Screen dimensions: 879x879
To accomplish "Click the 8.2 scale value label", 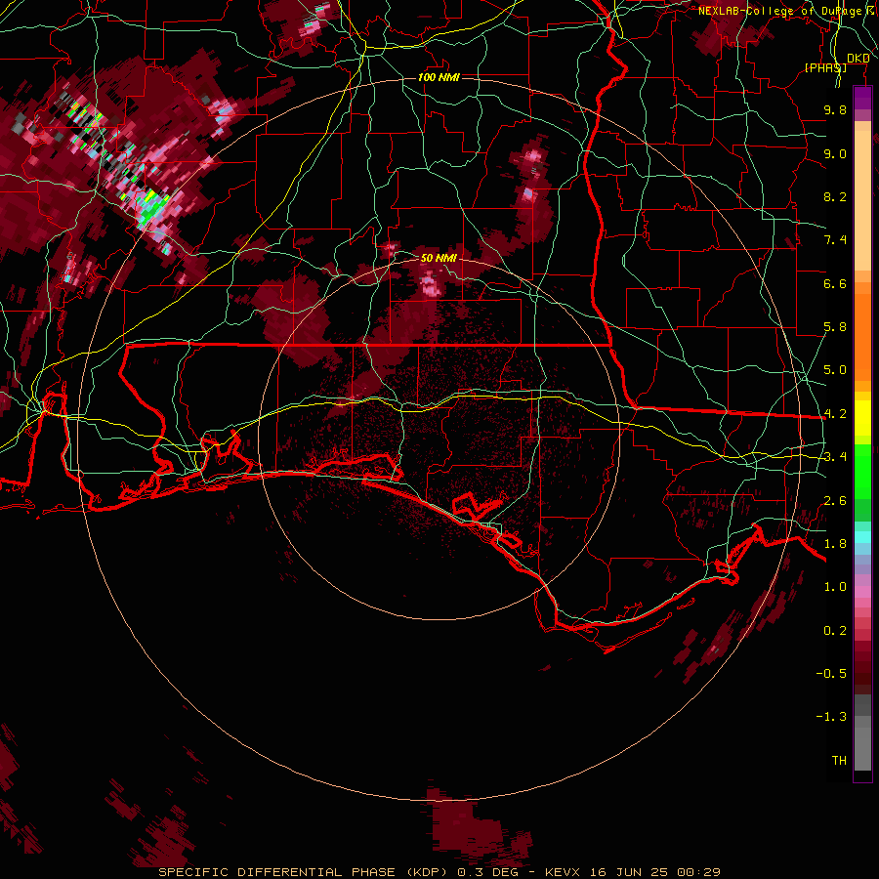I will coord(835,196).
